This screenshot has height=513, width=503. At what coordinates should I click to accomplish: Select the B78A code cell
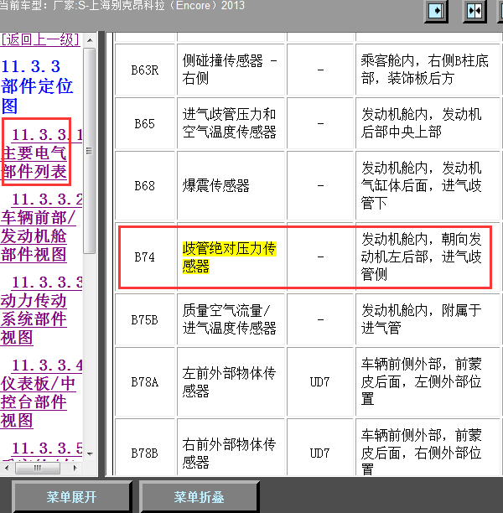(145, 381)
